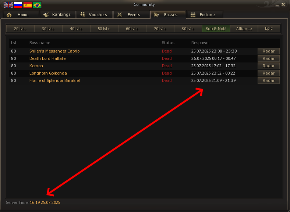Viewport: 290px width, 212px height.
Task: Click boss name Death Lord Hallate
Action: coord(47,58)
